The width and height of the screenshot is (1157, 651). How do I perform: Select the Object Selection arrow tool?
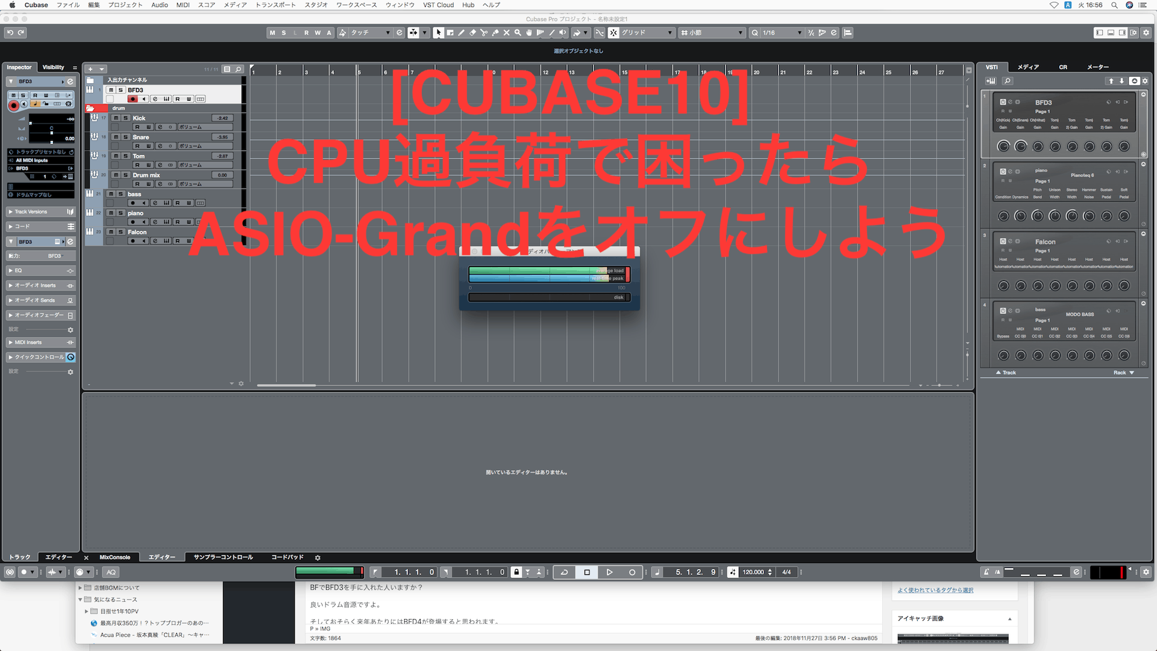point(438,33)
